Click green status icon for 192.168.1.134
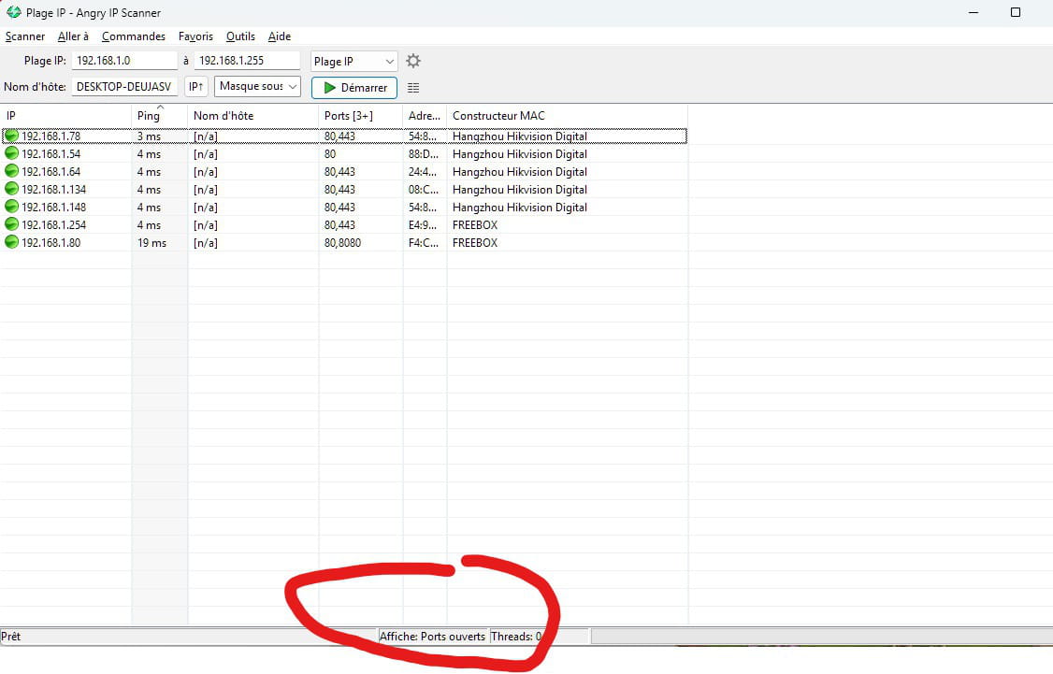 point(11,189)
